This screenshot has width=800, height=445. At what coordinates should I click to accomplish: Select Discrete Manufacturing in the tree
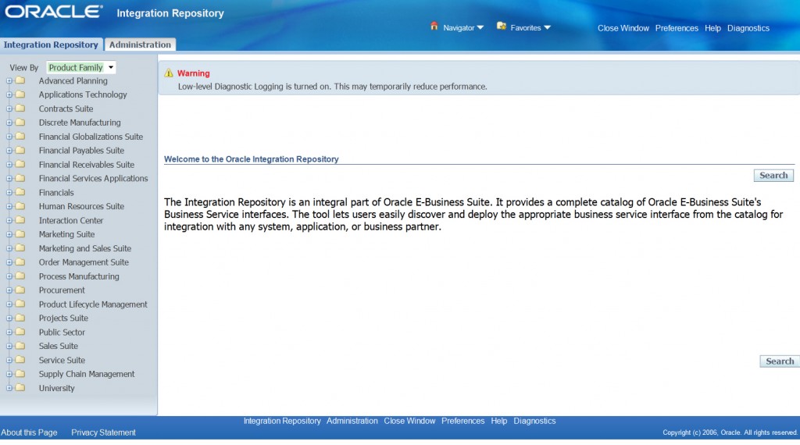click(80, 123)
